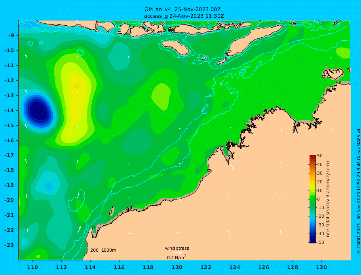Click the '124' longitude axis label
Image resolution: width=361 pixels, height=275 pixels.
tap(235, 267)
